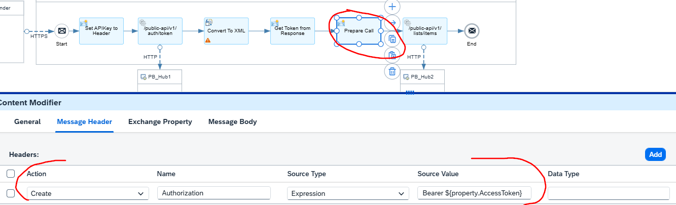Click the plus add-step icon above Prepare Call
Viewport: 676px width, 205px height.
coord(392,7)
